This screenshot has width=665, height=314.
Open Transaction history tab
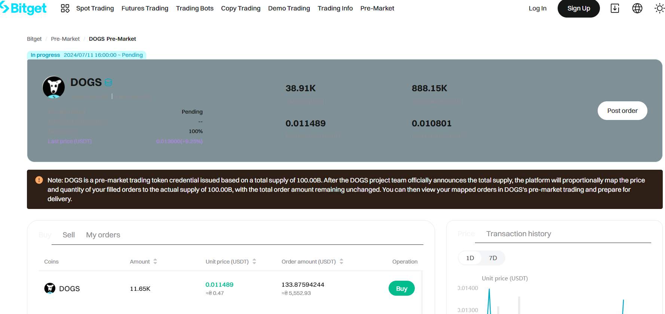[x=519, y=234]
